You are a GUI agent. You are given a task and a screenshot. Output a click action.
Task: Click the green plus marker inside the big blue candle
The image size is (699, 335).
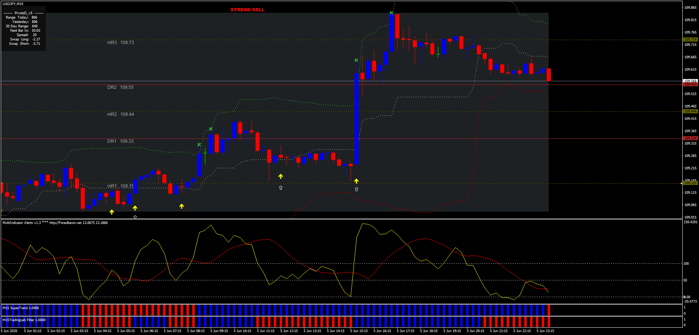coord(205,153)
